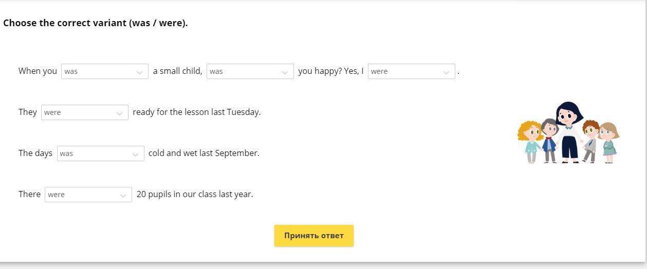
Task: Click the chevron arrow in 'When you' dropdown
Action: point(139,72)
